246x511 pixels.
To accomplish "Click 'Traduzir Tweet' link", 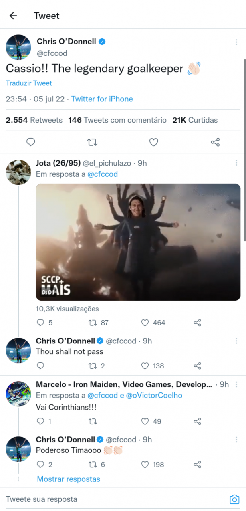I will pyautogui.click(x=29, y=83).
